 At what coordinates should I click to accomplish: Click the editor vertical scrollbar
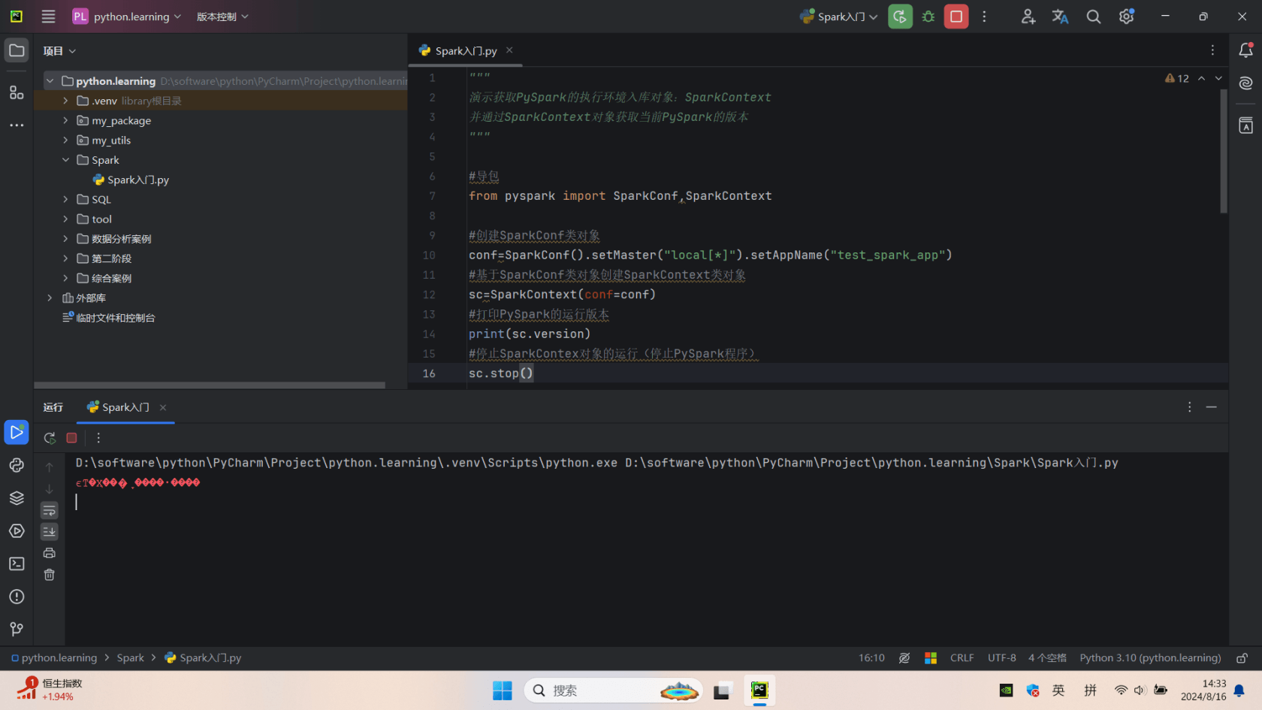coord(1224,150)
